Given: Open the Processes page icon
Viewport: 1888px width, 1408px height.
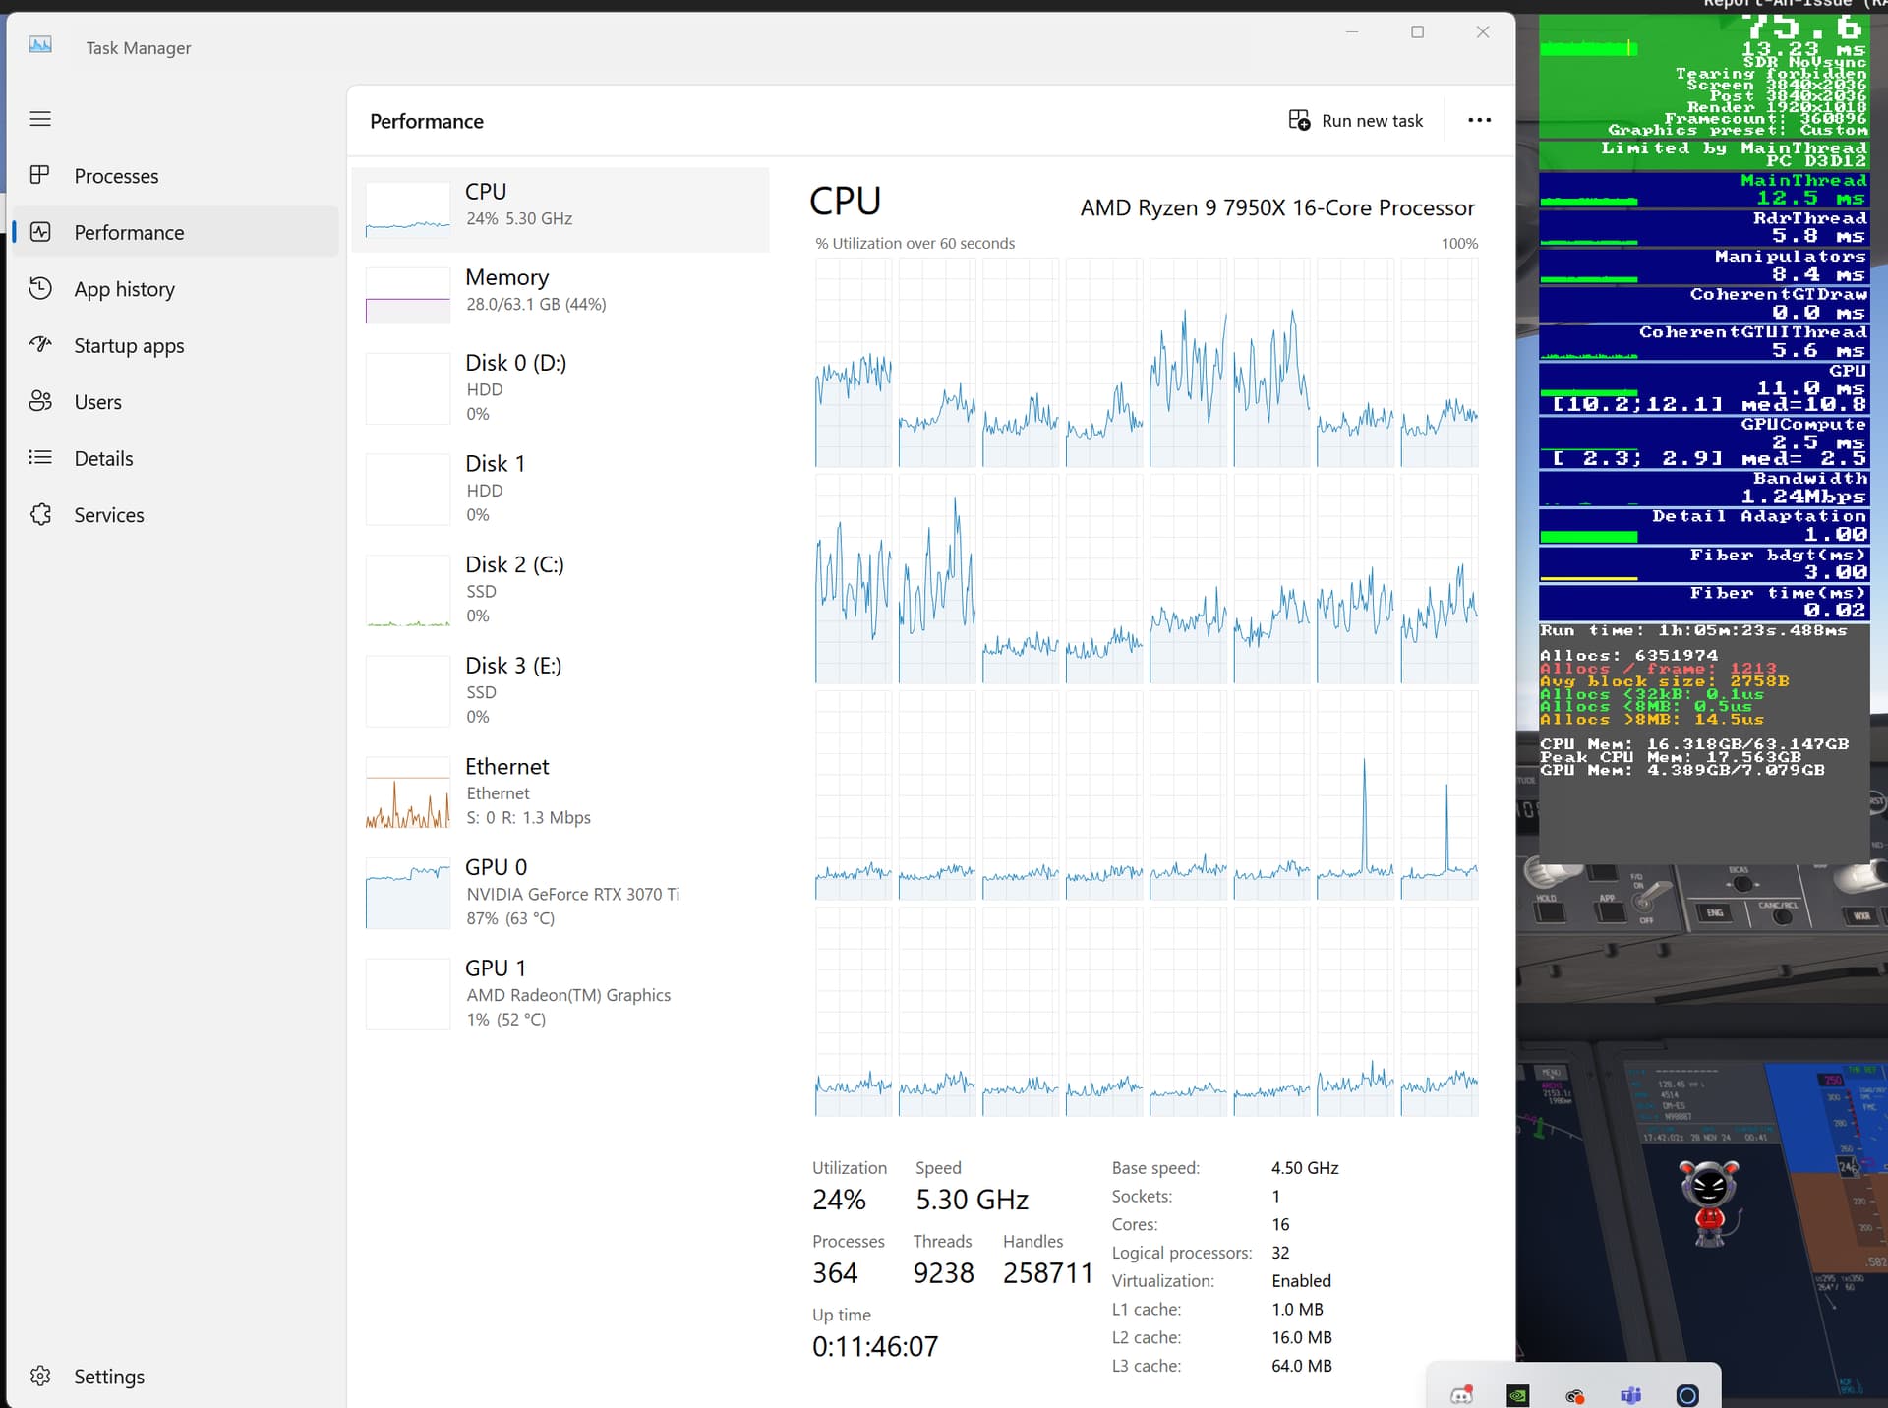Looking at the screenshot, I should point(40,175).
